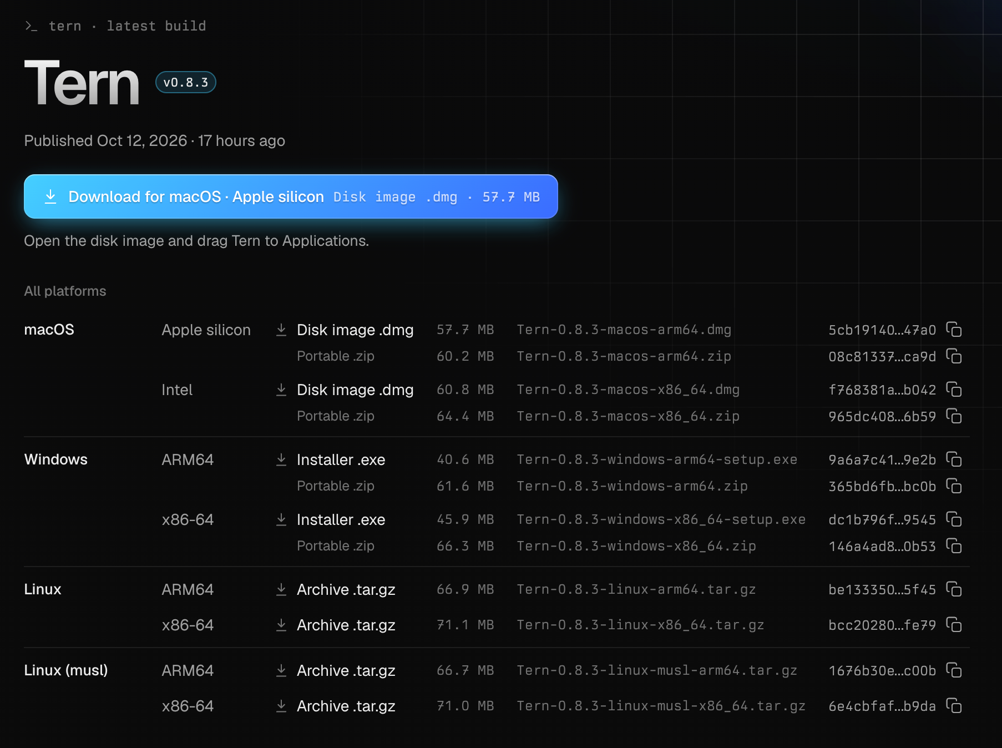Select filename Tern-0.8.3-windows-arm64.zip

632,486
